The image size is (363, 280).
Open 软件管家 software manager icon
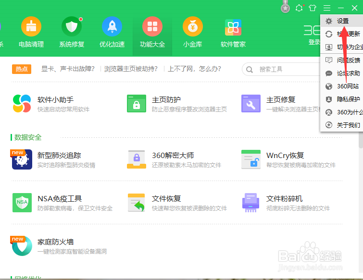tap(233, 27)
